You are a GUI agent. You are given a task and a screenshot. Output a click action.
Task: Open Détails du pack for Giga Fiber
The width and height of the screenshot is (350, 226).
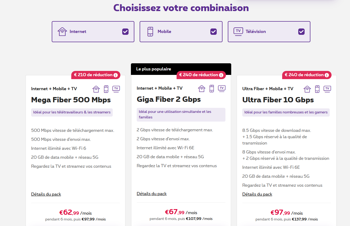point(152,194)
